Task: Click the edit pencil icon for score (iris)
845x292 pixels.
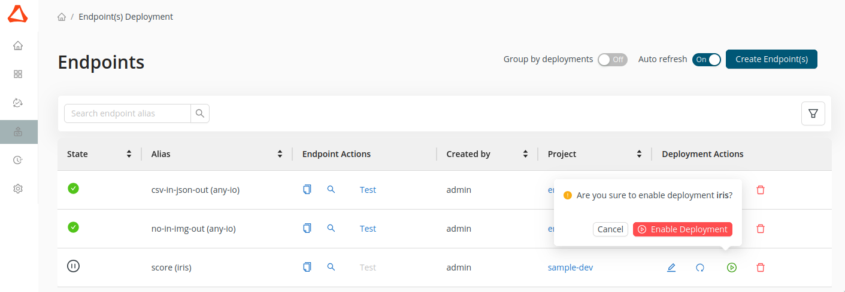Action: (671, 268)
